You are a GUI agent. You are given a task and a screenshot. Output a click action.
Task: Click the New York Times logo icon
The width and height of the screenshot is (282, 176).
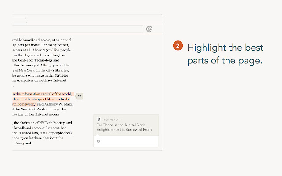point(99,119)
